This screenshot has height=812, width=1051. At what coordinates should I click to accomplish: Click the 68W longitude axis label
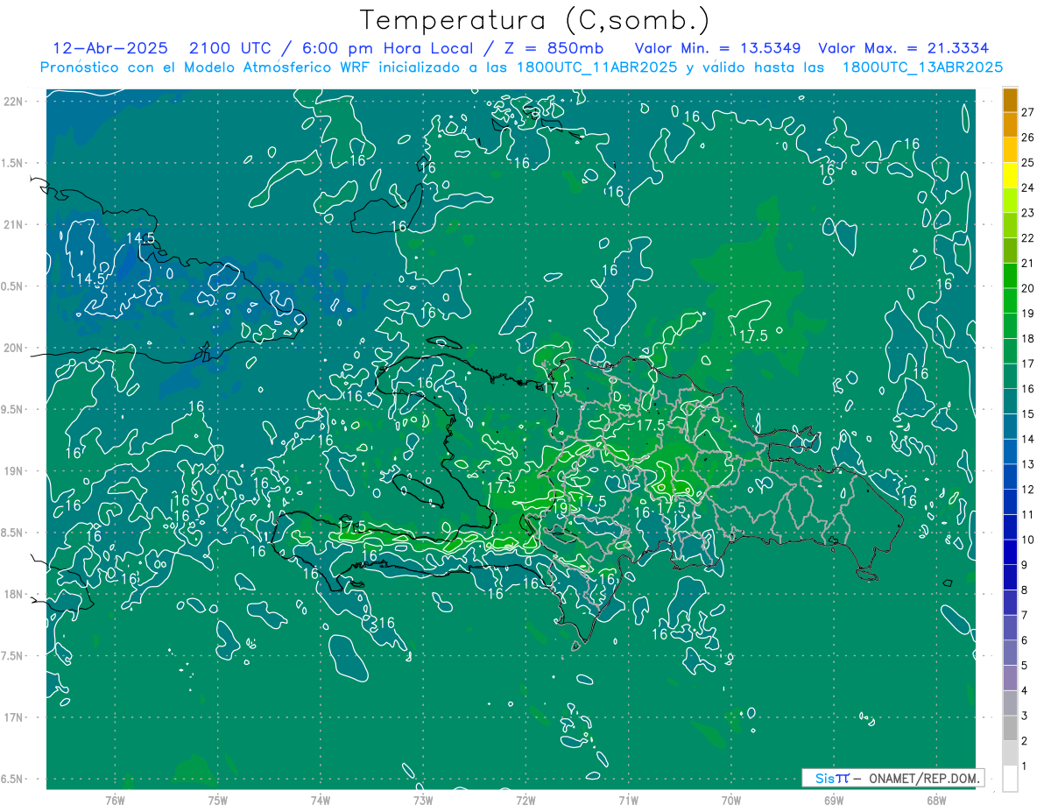[936, 800]
